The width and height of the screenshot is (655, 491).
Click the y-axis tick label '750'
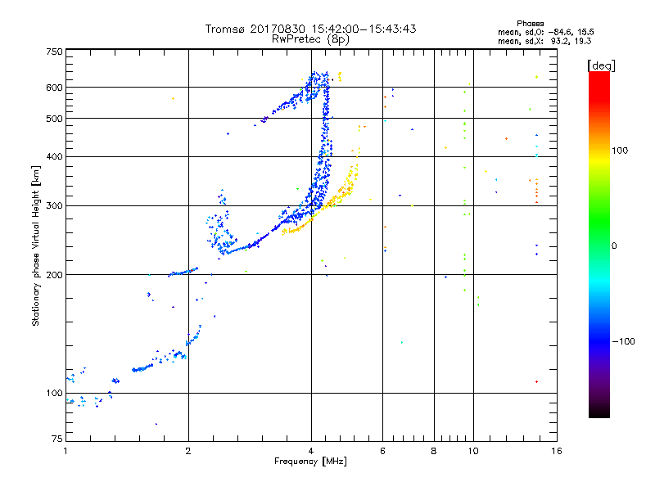coord(54,52)
